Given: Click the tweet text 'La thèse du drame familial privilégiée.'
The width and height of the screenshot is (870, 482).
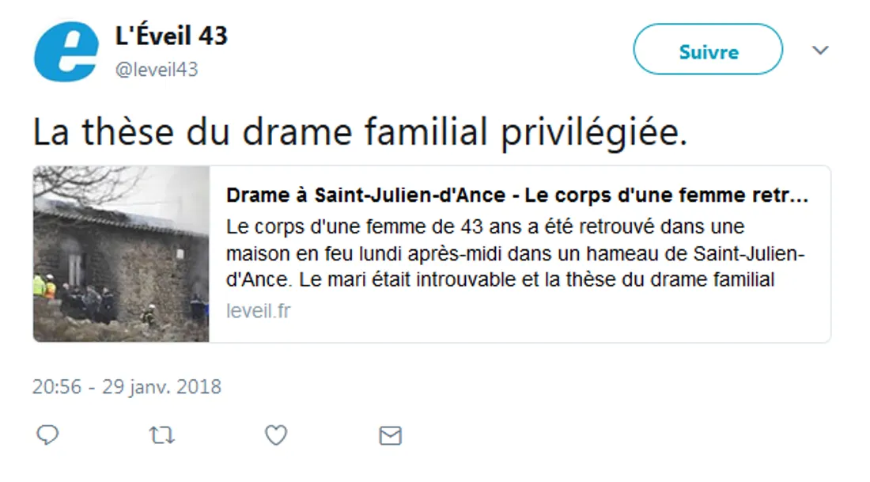Looking at the screenshot, I should point(359,133).
